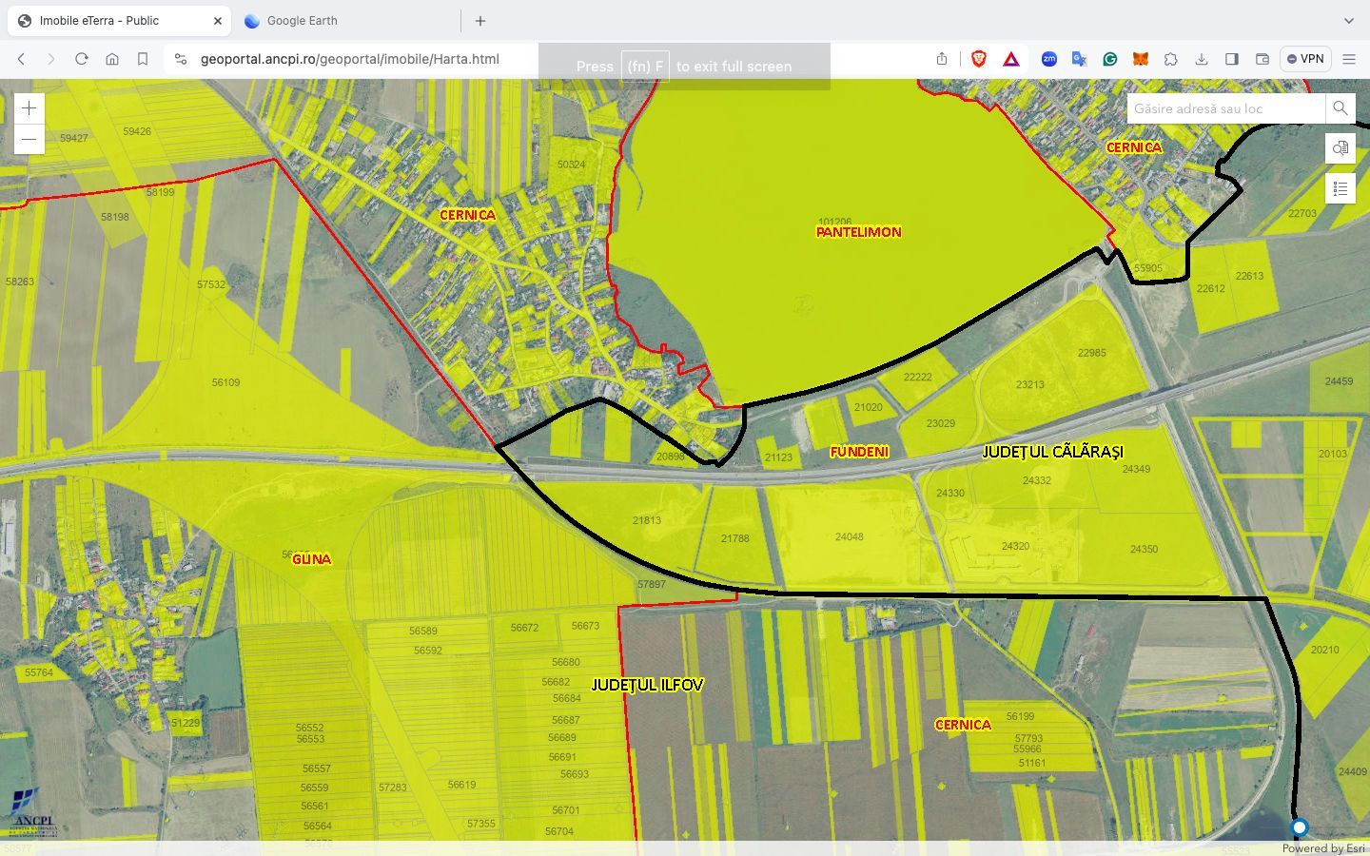This screenshot has height=856, width=1370.
Task: Toggle the browser sidebar panel
Action: click(x=1232, y=59)
